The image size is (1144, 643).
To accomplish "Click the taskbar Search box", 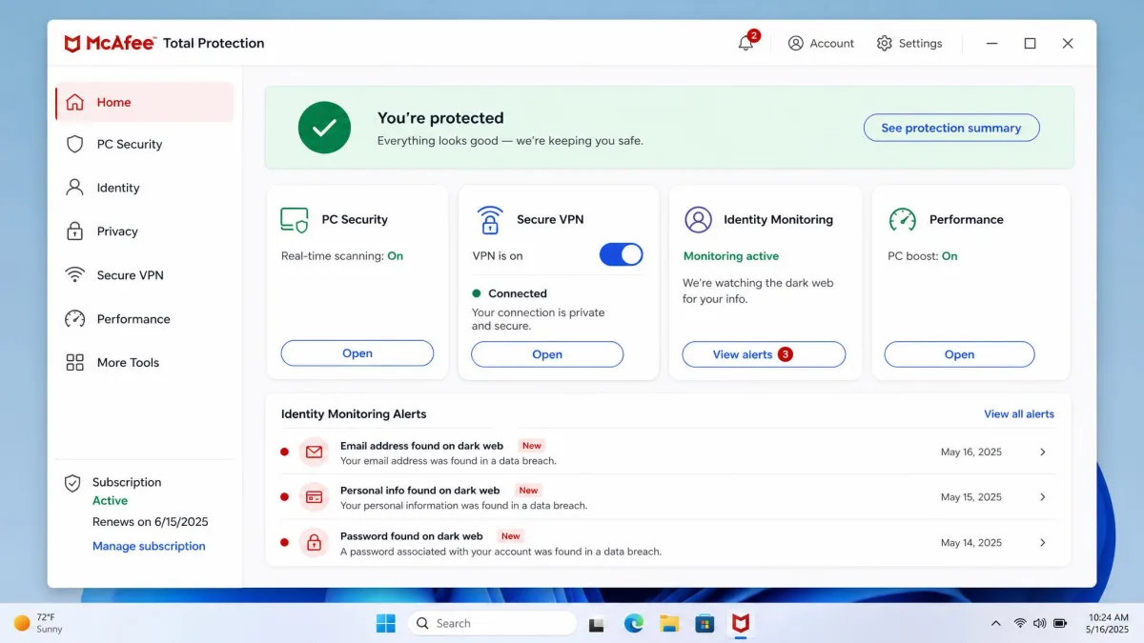I will coord(492,624).
